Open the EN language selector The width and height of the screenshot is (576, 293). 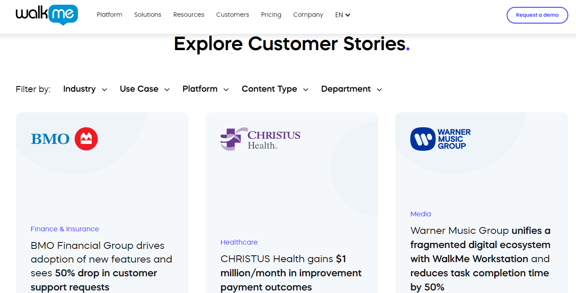coord(343,15)
